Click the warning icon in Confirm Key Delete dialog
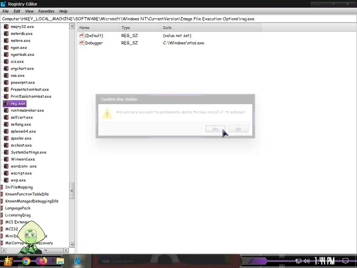357x268 pixels. tap(107, 113)
